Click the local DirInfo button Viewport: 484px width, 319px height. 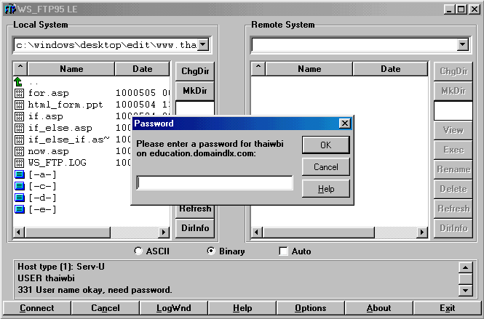click(195, 228)
